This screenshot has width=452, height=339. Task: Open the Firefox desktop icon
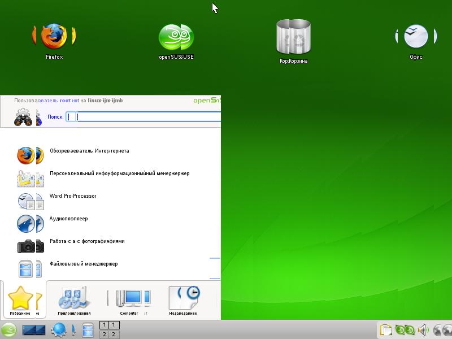54,41
